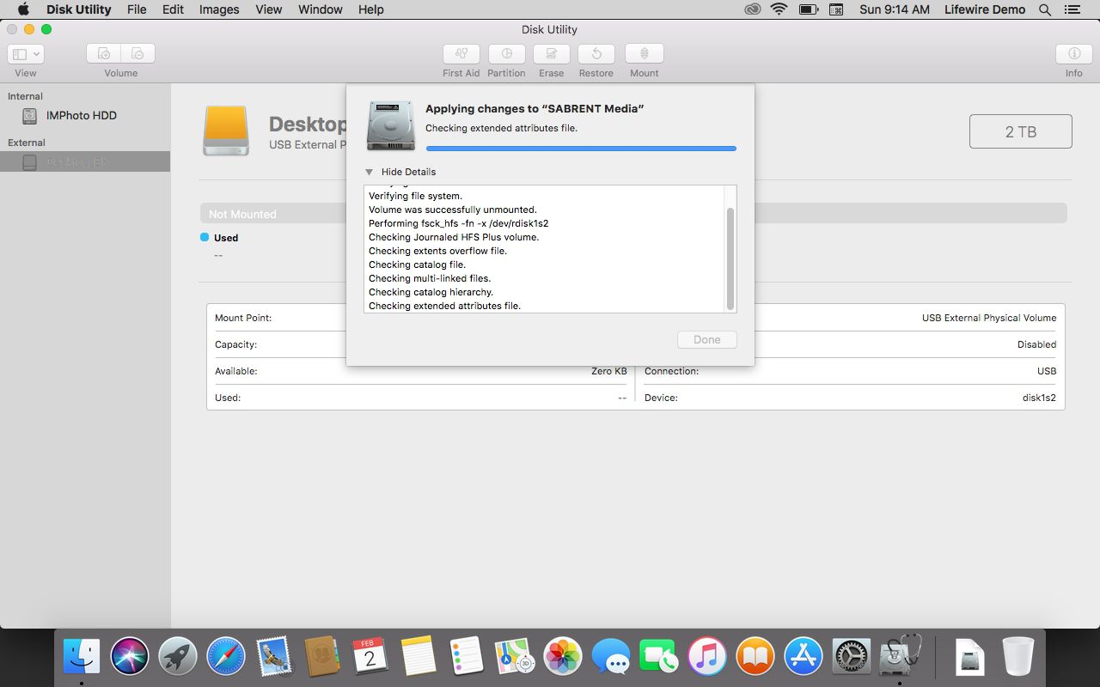The width and height of the screenshot is (1100, 687).
Task: Open Messages from the Dock
Action: pos(611,657)
